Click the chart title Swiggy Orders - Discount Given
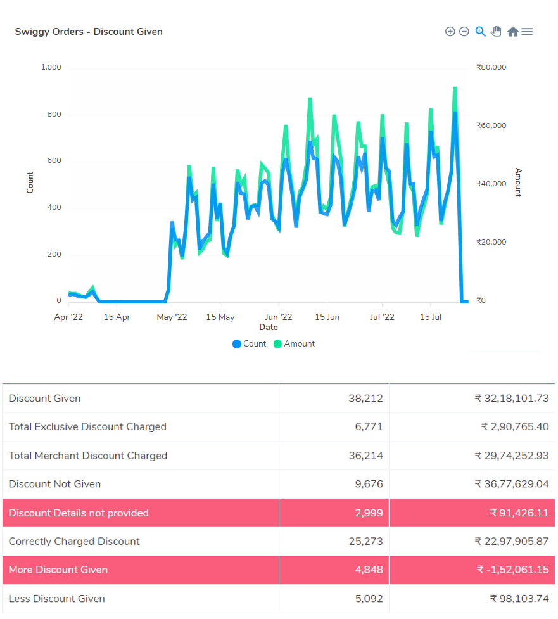 coord(89,32)
